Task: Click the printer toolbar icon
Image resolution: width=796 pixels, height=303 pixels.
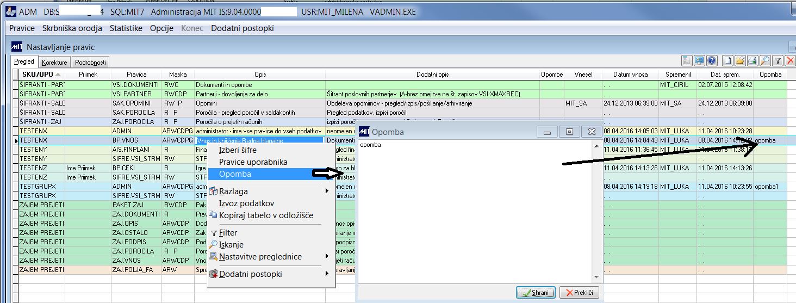Action: [x=753, y=61]
